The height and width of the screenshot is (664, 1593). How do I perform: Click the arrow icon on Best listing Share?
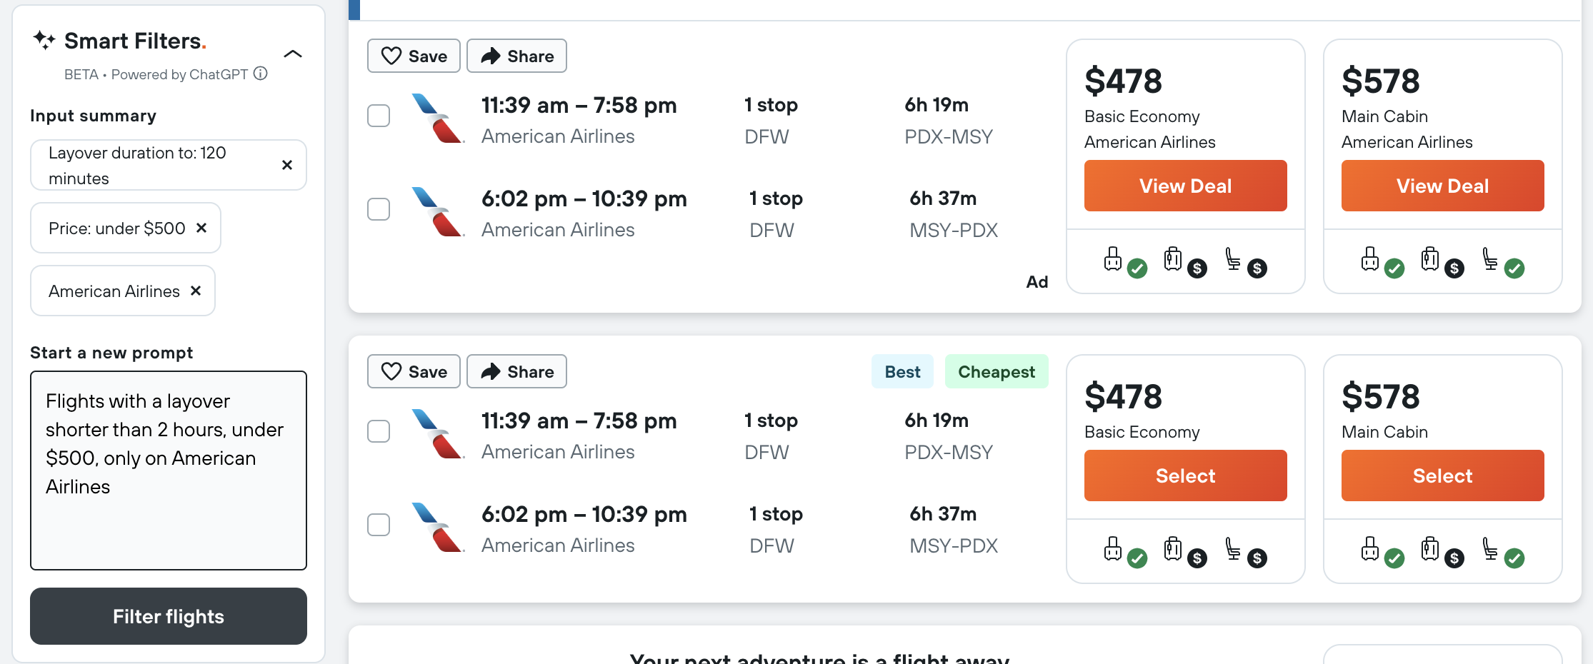pyautogui.click(x=491, y=371)
